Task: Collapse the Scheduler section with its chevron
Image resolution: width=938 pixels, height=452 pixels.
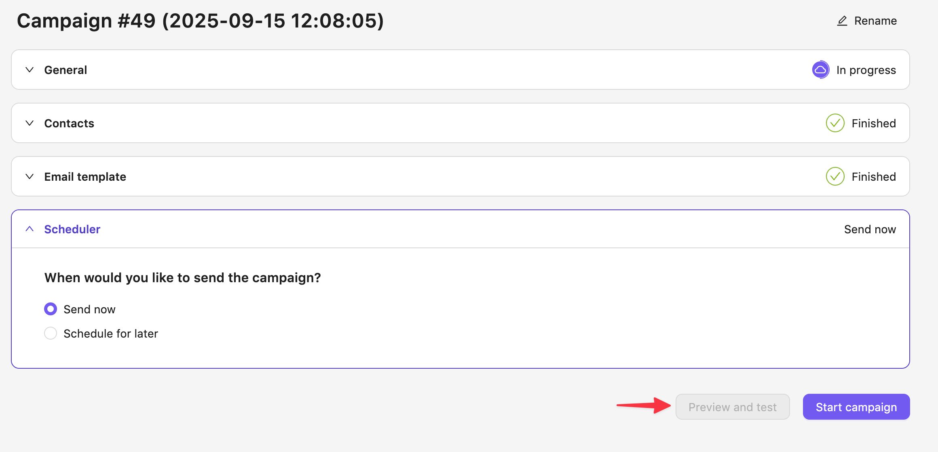Action: 30,229
